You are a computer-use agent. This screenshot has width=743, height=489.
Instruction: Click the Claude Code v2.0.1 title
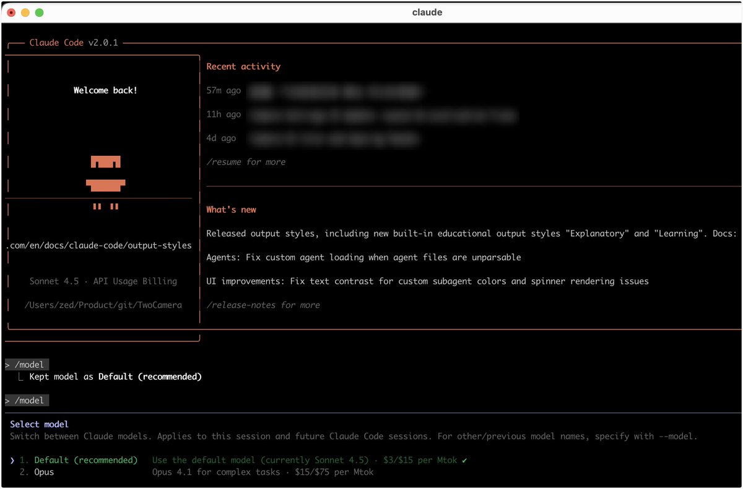[74, 43]
